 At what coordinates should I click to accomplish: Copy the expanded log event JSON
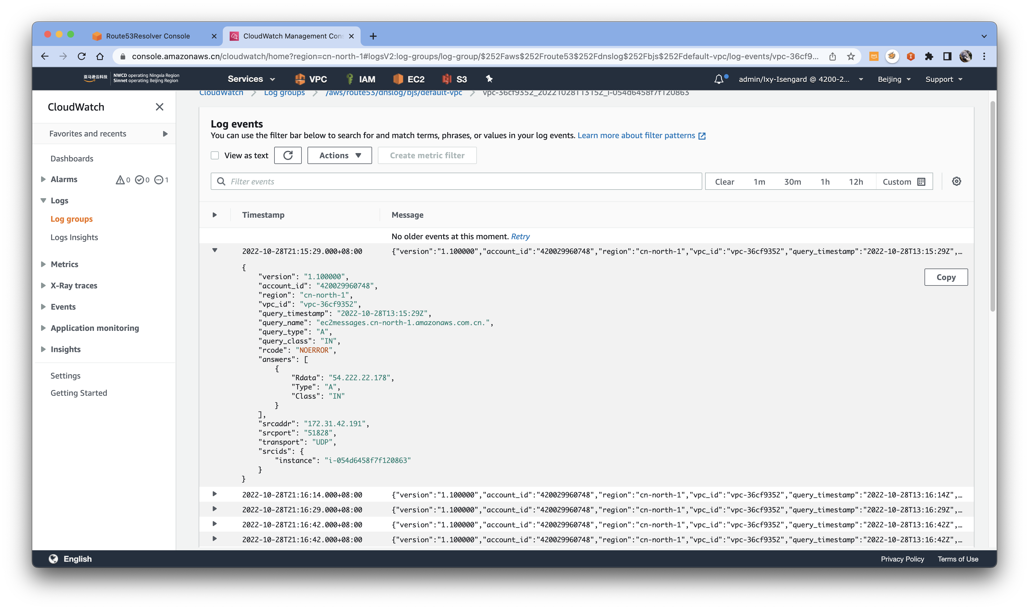click(945, 277)
